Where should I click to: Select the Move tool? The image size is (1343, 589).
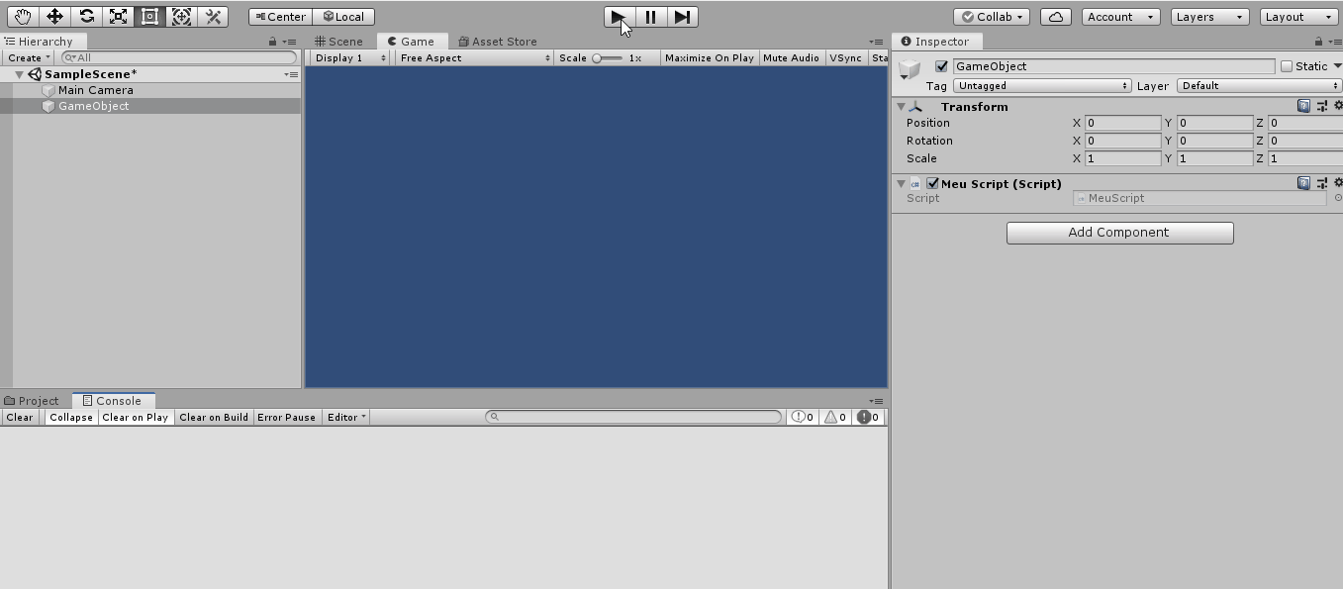pos(54,17)
